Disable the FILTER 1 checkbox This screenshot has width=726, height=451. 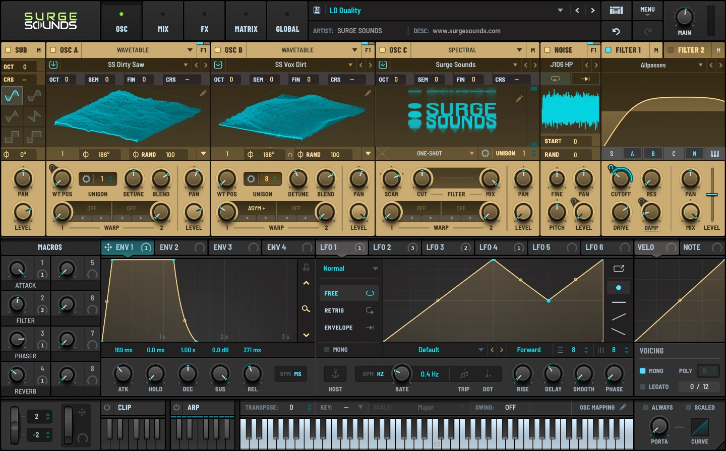point(608,50)
